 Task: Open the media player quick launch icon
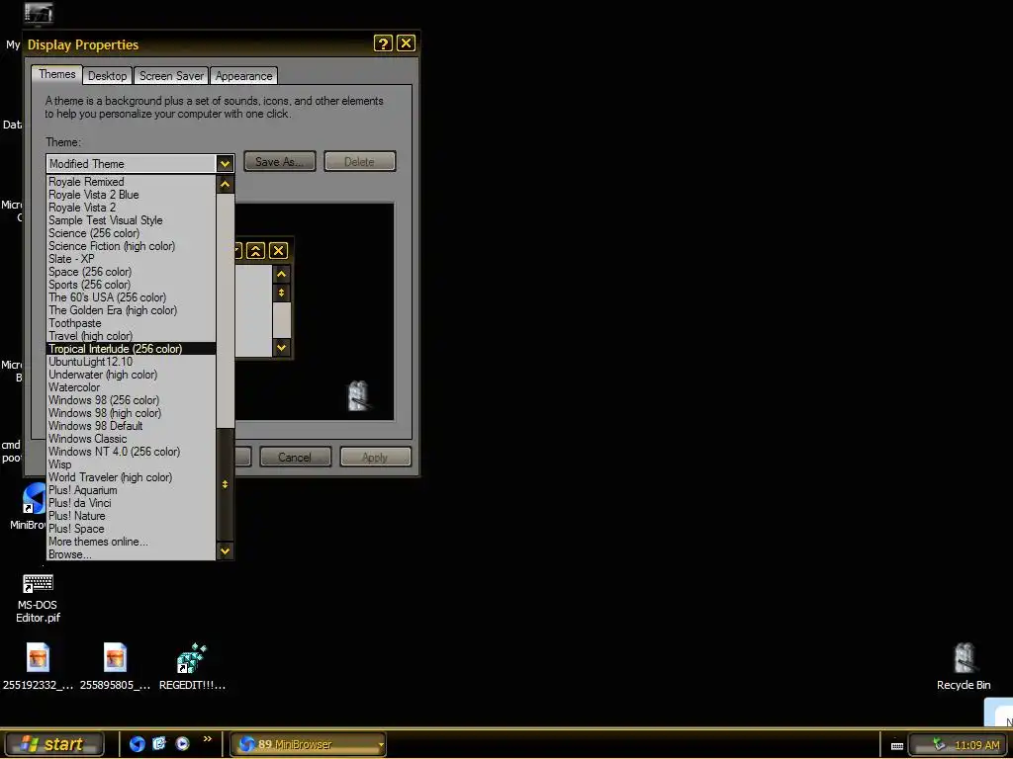pyautogui.click(x=183, y=743)
